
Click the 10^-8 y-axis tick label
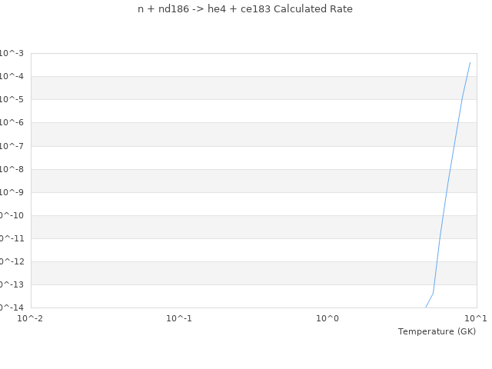[11, 169]
